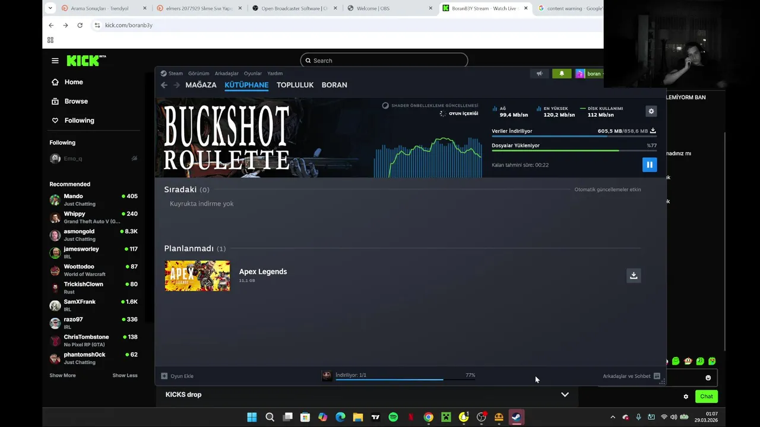Screen dimensions: 760x427
Task: Open the MAĞAZA tab in Steam
Action: [x=201, y=85]
